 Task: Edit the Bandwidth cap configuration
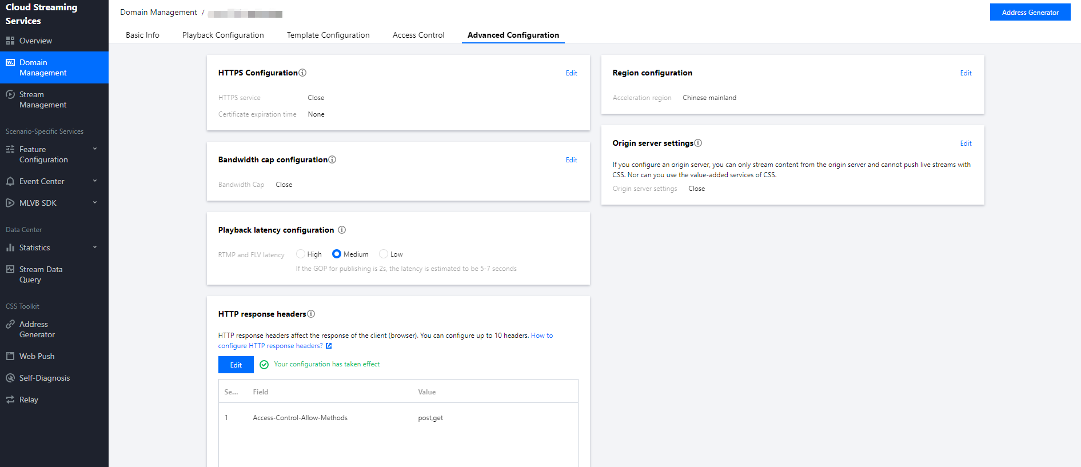(571, 160)
